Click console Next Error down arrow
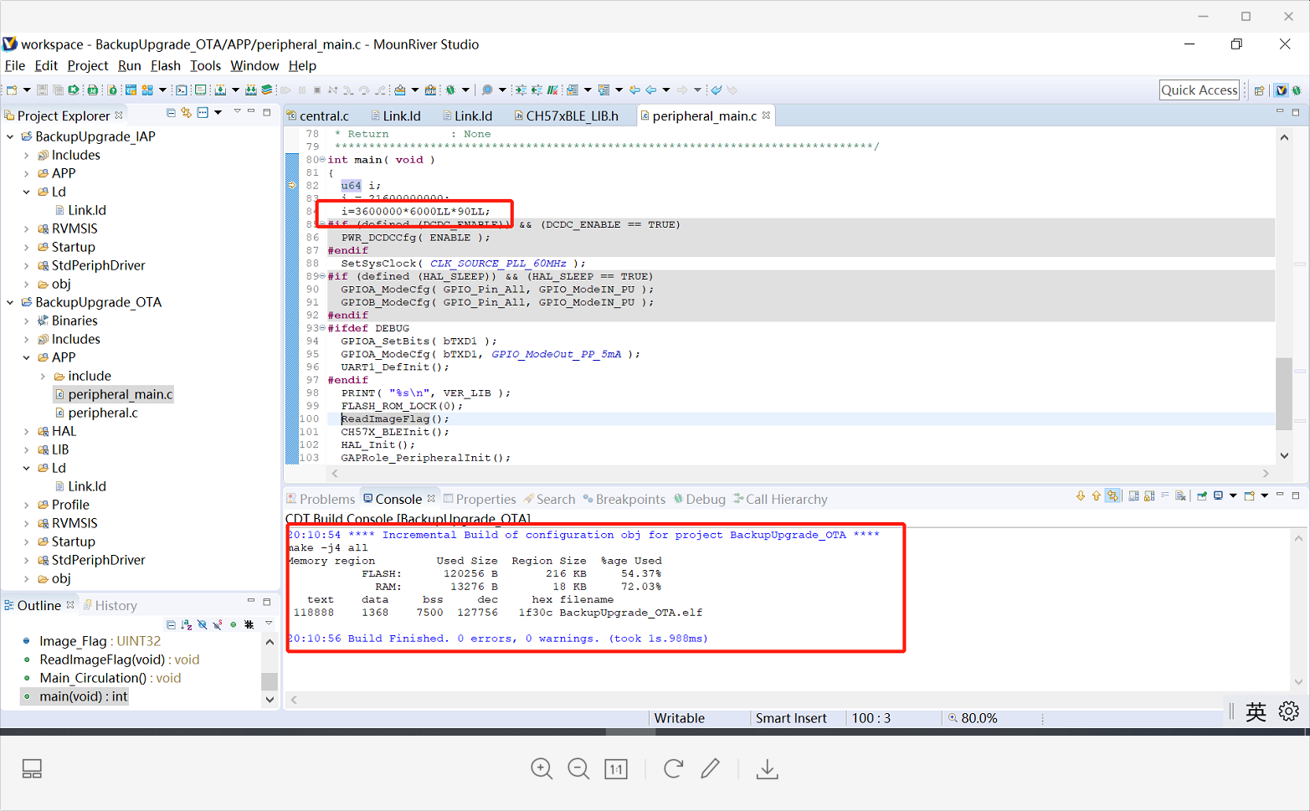1310x811 pixels. (1081, 495)
